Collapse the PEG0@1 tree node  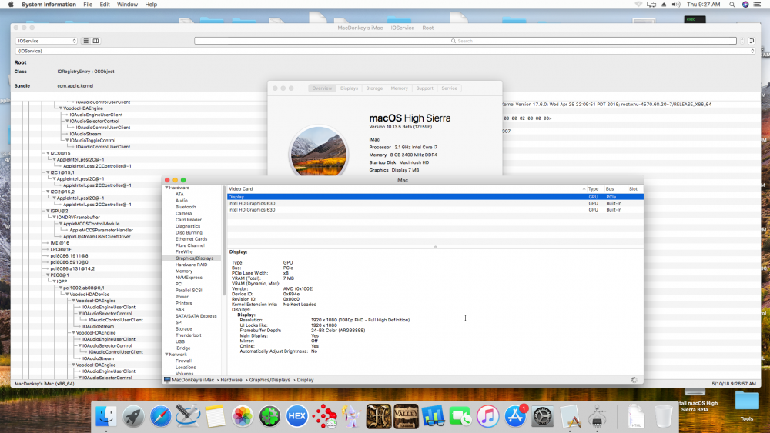pyautogui.click(x=48, y=275)
